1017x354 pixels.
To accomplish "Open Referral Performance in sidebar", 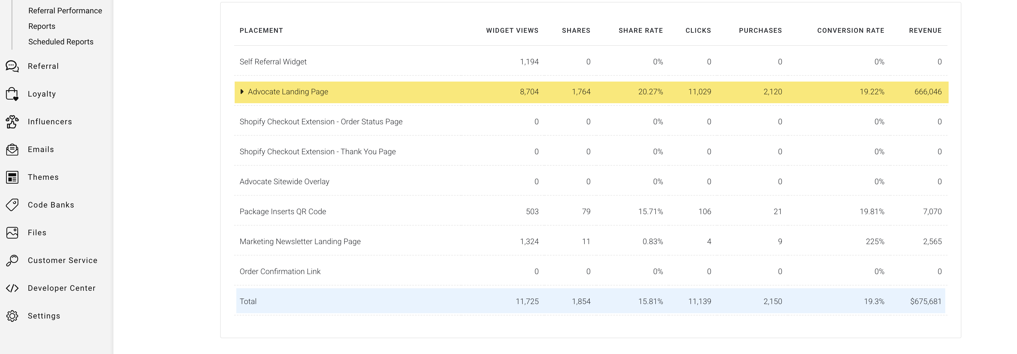I will pos(65,11).
